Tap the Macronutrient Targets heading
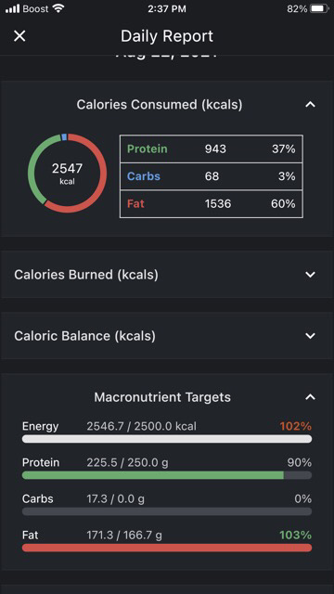The image size is (334, 594). [162, 397]
